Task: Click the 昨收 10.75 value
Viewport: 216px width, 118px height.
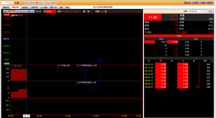Action: tap(210, 29)
